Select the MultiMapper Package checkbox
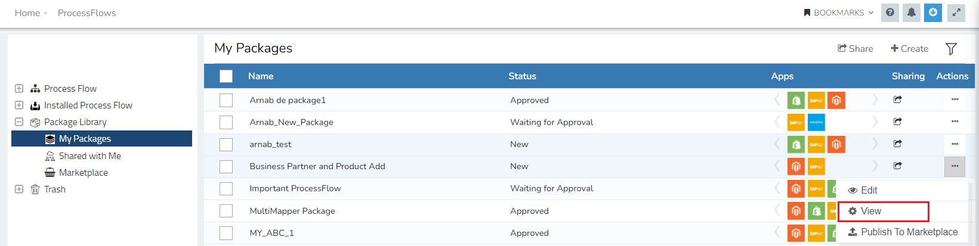Viewport: 979px width, 246px height. coord(226,211)
